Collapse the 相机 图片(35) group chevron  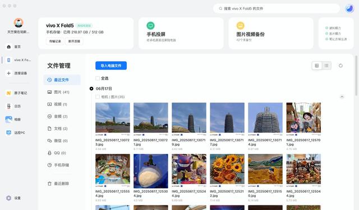342,97
